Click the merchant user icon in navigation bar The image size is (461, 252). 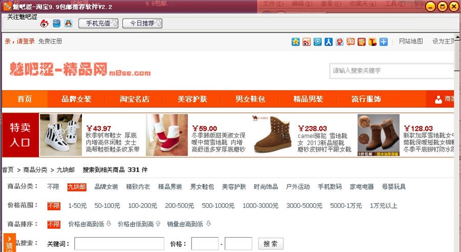pos(438,100)
